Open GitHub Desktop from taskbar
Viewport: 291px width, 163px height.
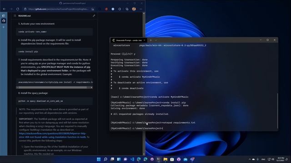[x=152, y=159]
